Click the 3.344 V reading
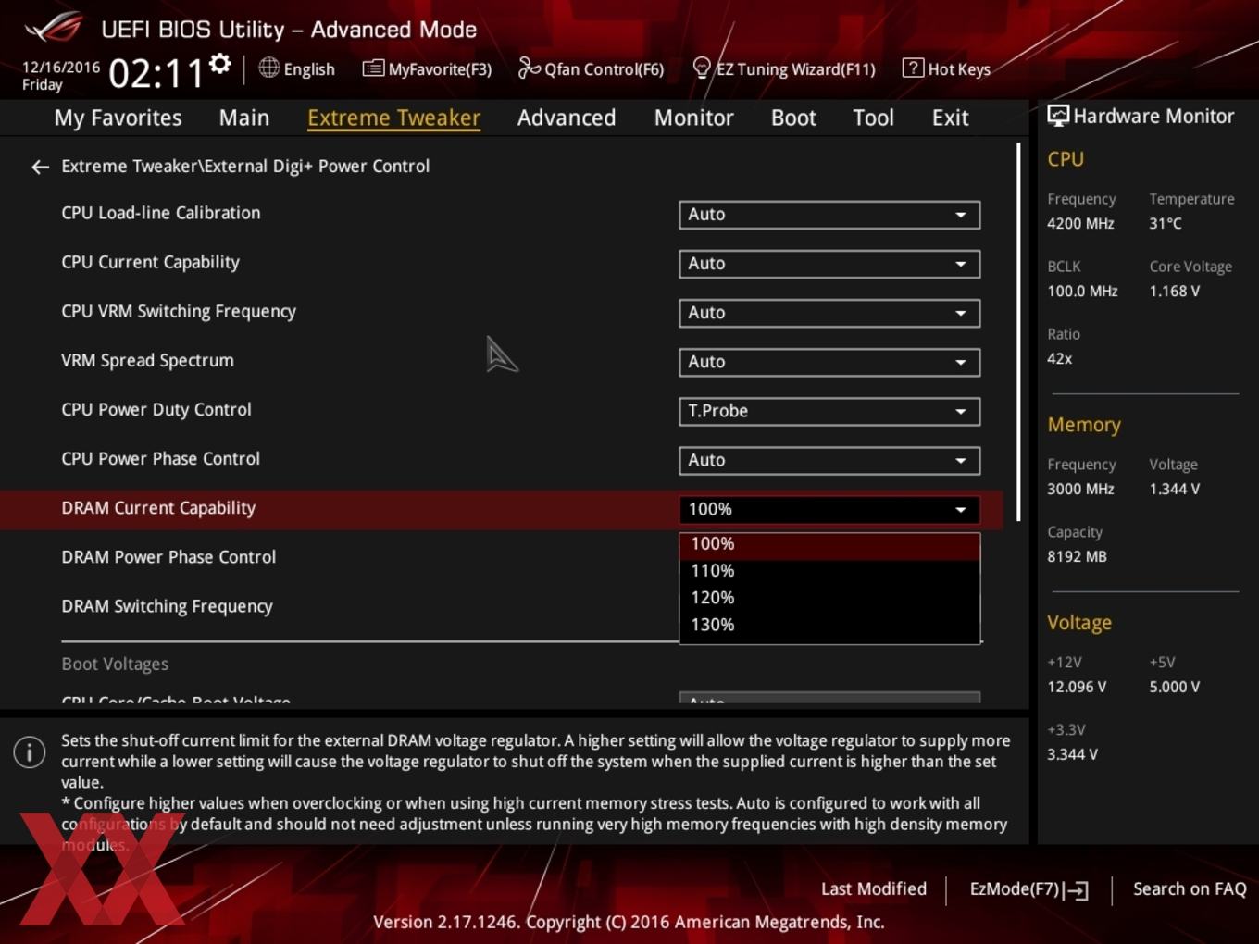The height and width of the screenshot is (944, 1259). (1072, 755)
